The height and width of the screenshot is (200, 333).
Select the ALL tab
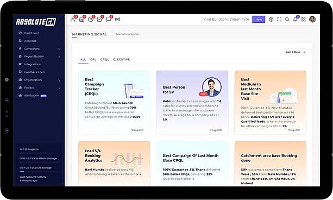click(x=83, y=60)
